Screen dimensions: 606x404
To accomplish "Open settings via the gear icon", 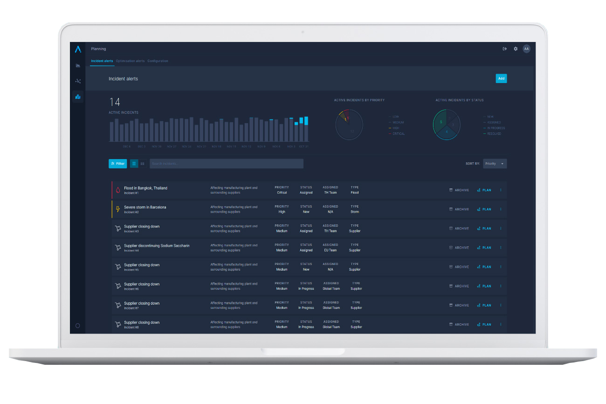I will tap(516, 49).
